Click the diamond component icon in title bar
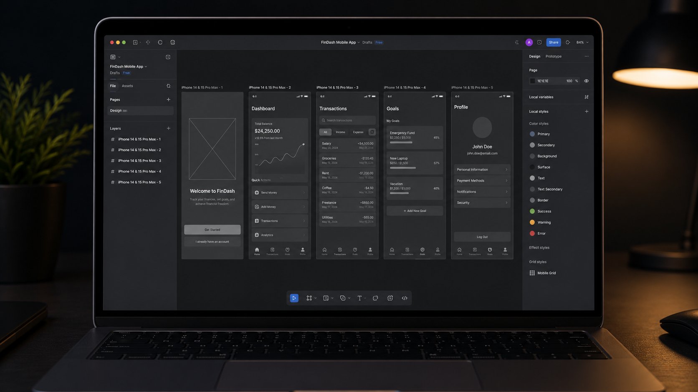Image resolution: width=698 pixels, height=392 pixels. 148,42
